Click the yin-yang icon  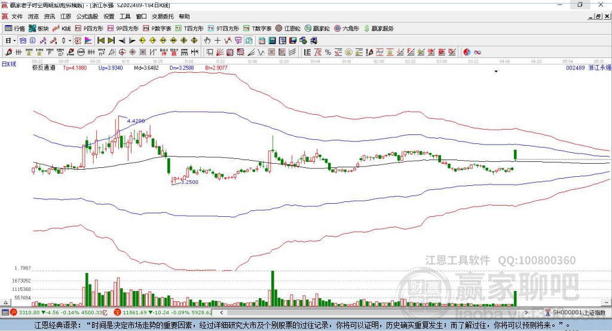(467, 52)
